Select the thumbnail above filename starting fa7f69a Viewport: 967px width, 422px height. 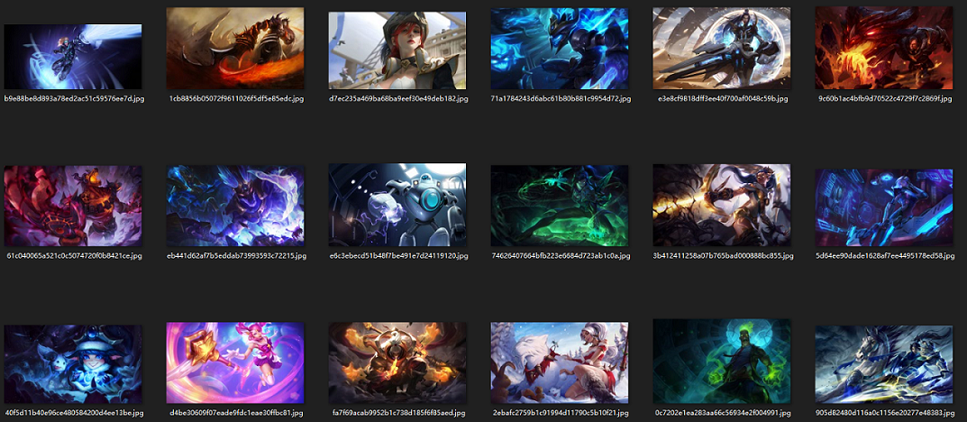pos(397,362)
